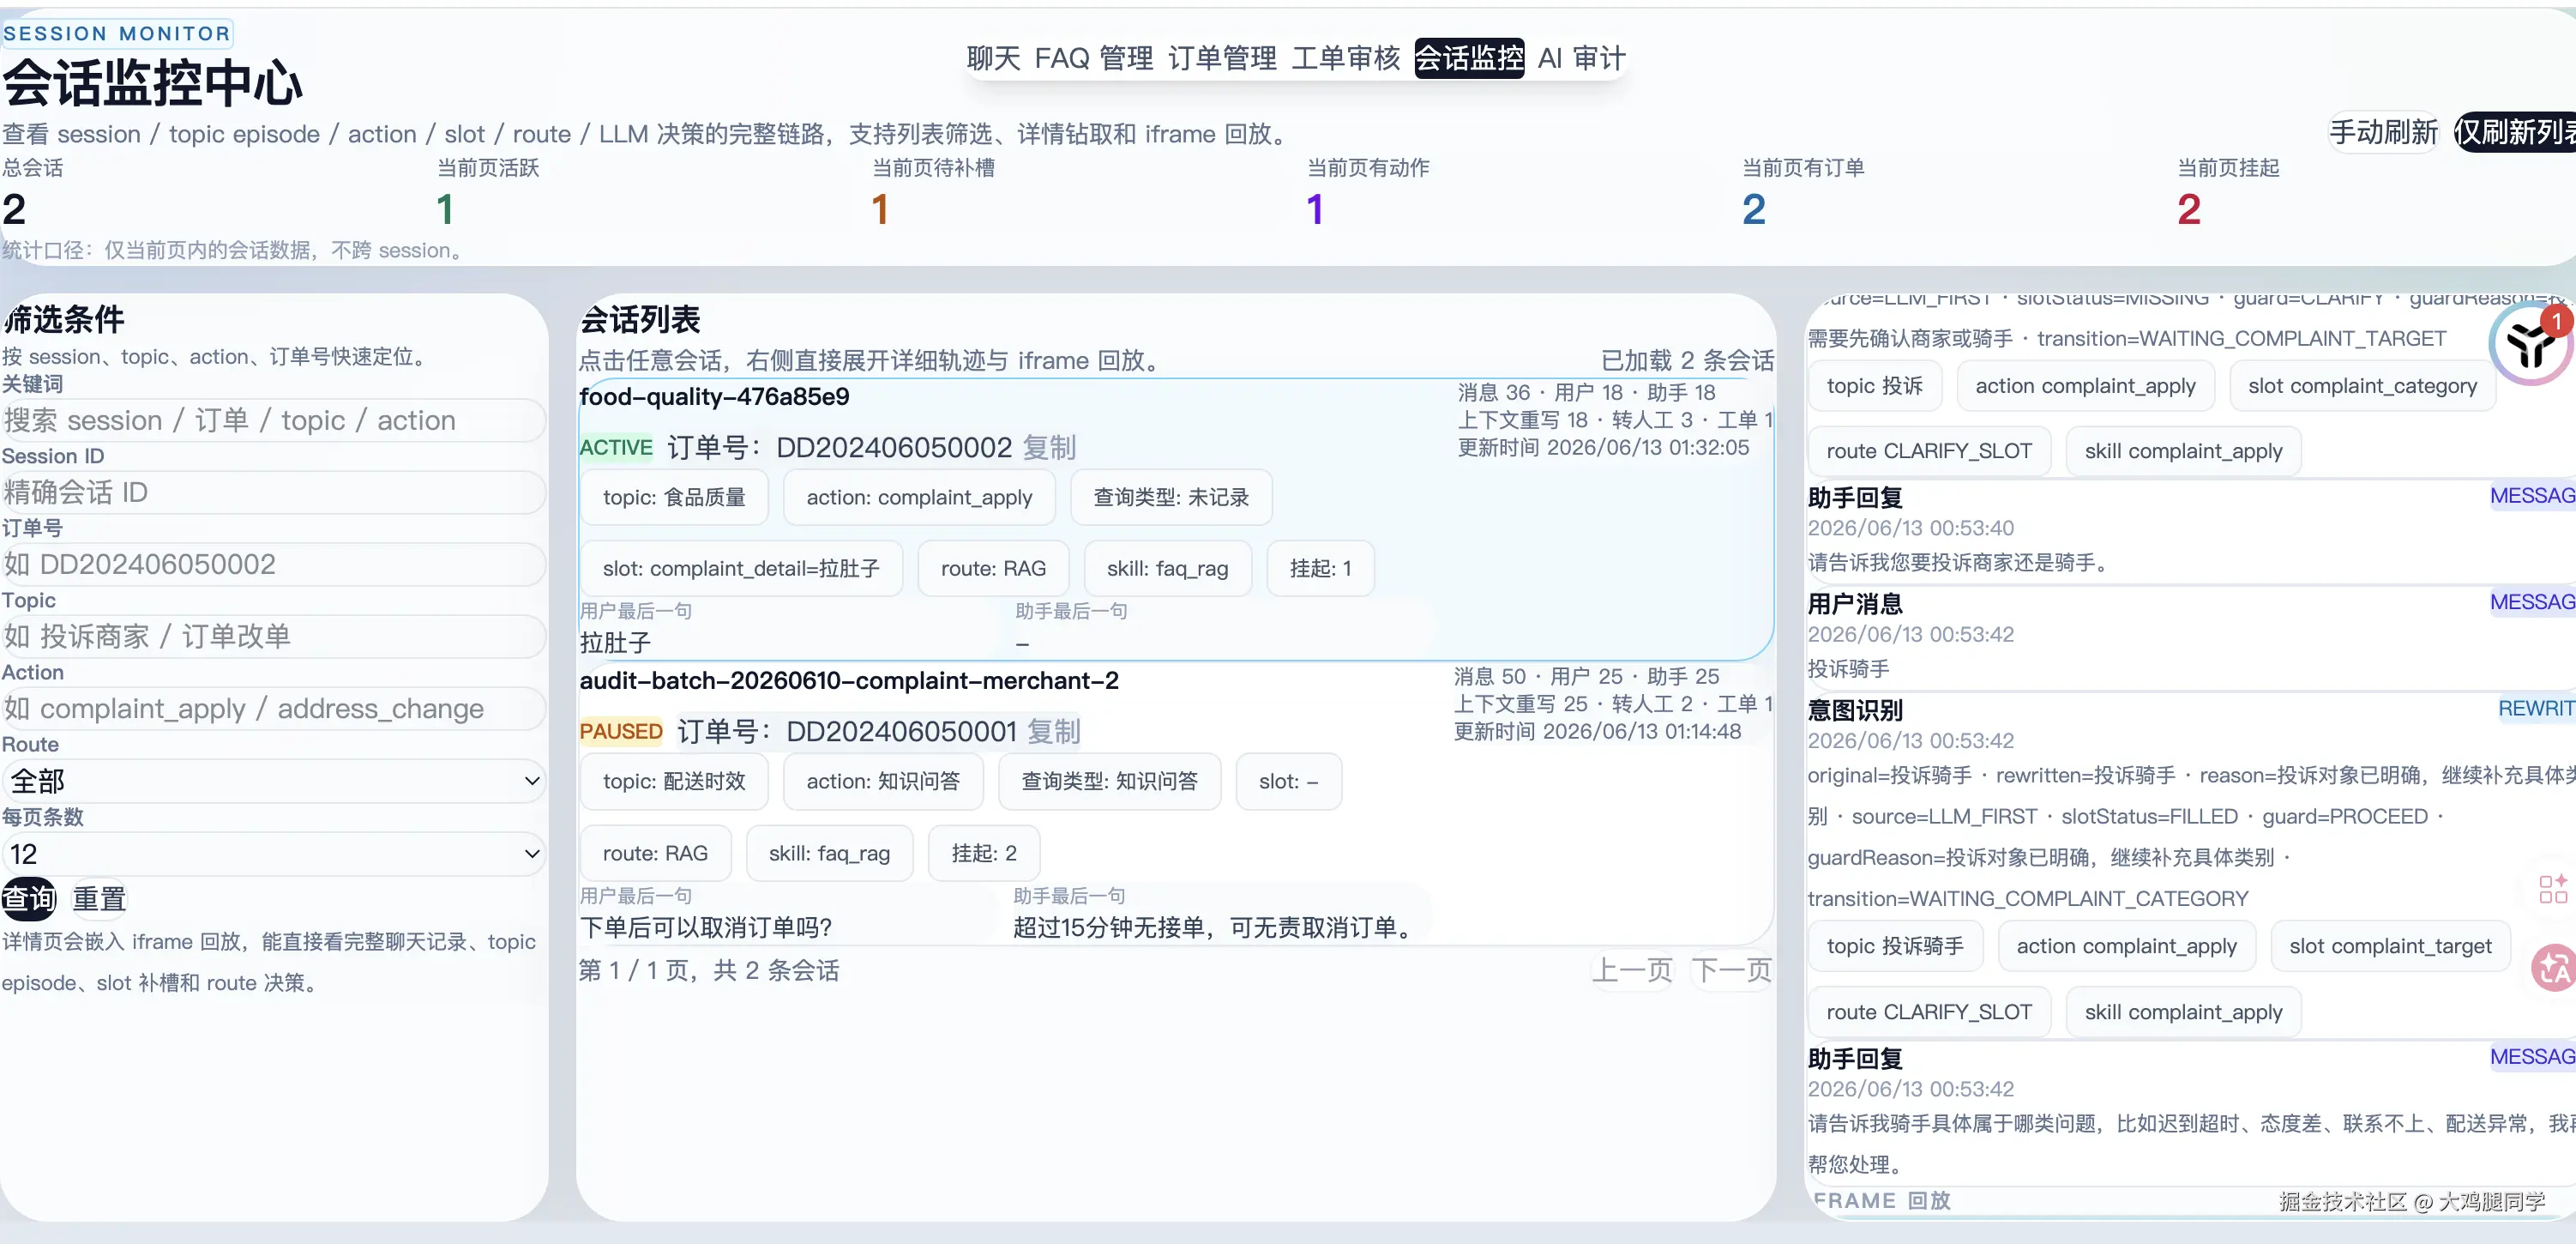
Task: Click the 用户消息 trace entry heading
Action: click(1855, 603)
